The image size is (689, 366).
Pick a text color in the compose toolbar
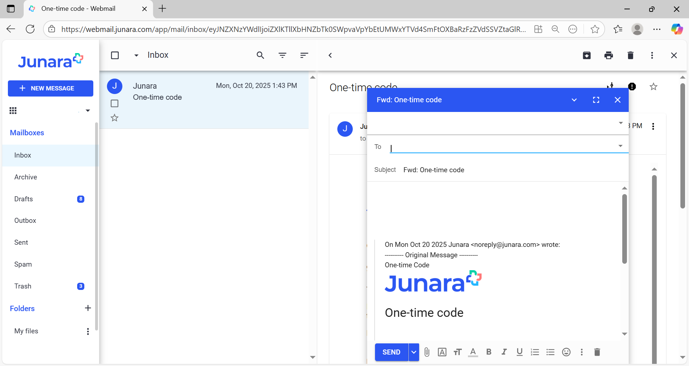[473, 352]
